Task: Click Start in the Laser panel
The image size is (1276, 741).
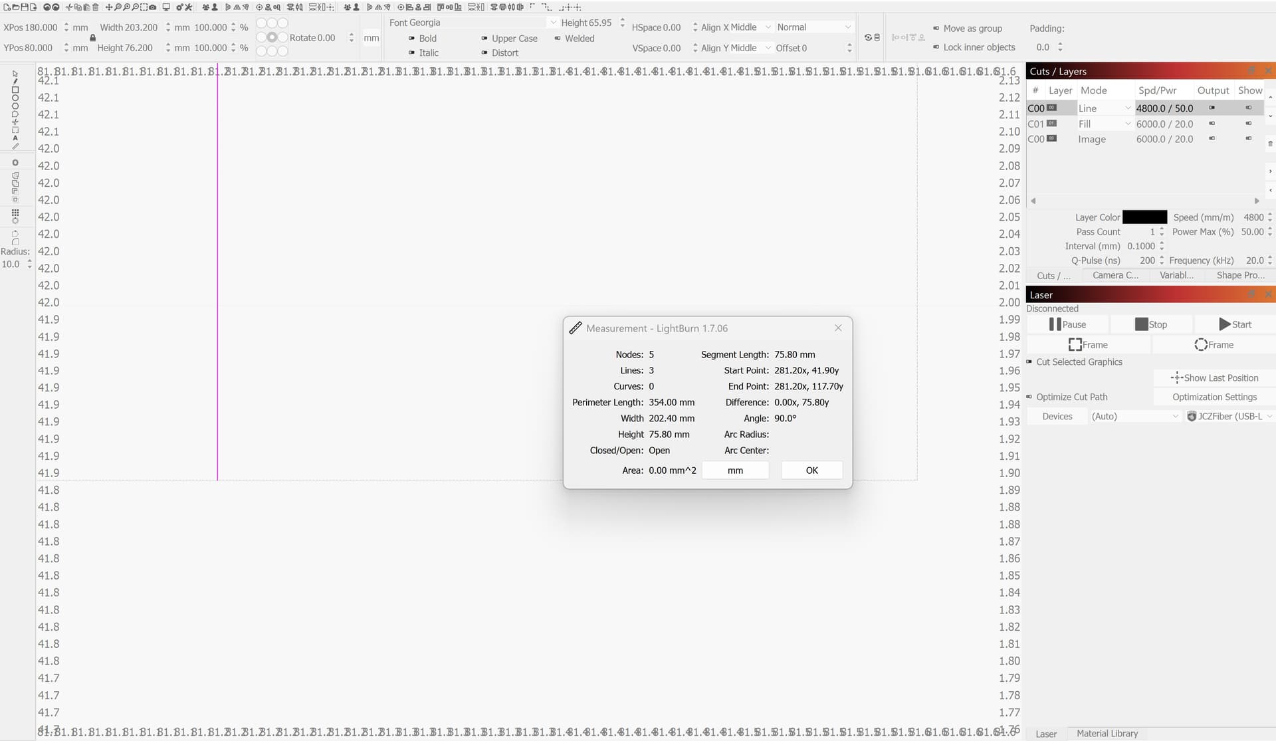Action: (x=1235, y=324)
